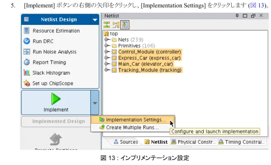The width and height of the screenshot is (271, 165).
Task: Select the Primitives (106) tree item
Action: 137,45
